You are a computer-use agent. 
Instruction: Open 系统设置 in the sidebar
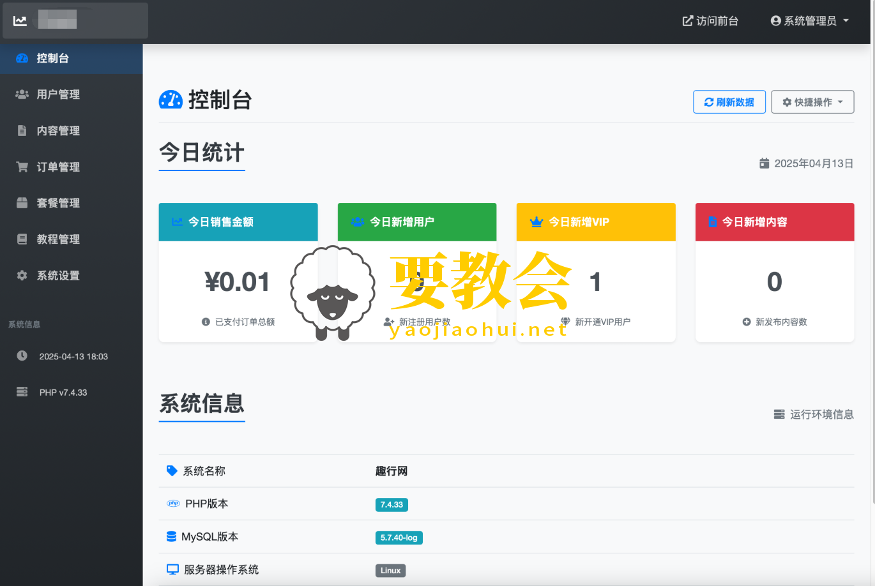(x=72, y=276)
